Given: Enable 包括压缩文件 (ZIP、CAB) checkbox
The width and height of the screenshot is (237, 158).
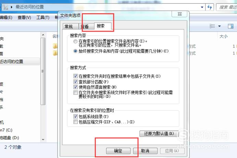Looking at the screenshot, I should coord(75,122).
